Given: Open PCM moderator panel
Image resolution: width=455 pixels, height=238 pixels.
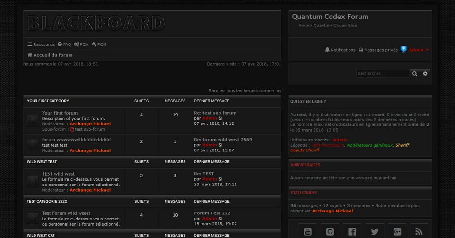Looking at the screenshot, I should (x=99, y=44).
